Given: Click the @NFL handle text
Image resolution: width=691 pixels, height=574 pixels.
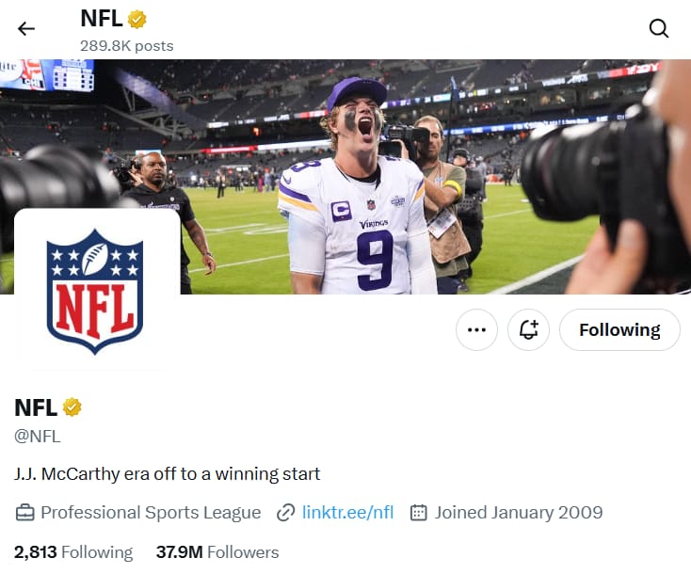Looking at the screenshot, I should pyautogui.click(x=38, y=436).
